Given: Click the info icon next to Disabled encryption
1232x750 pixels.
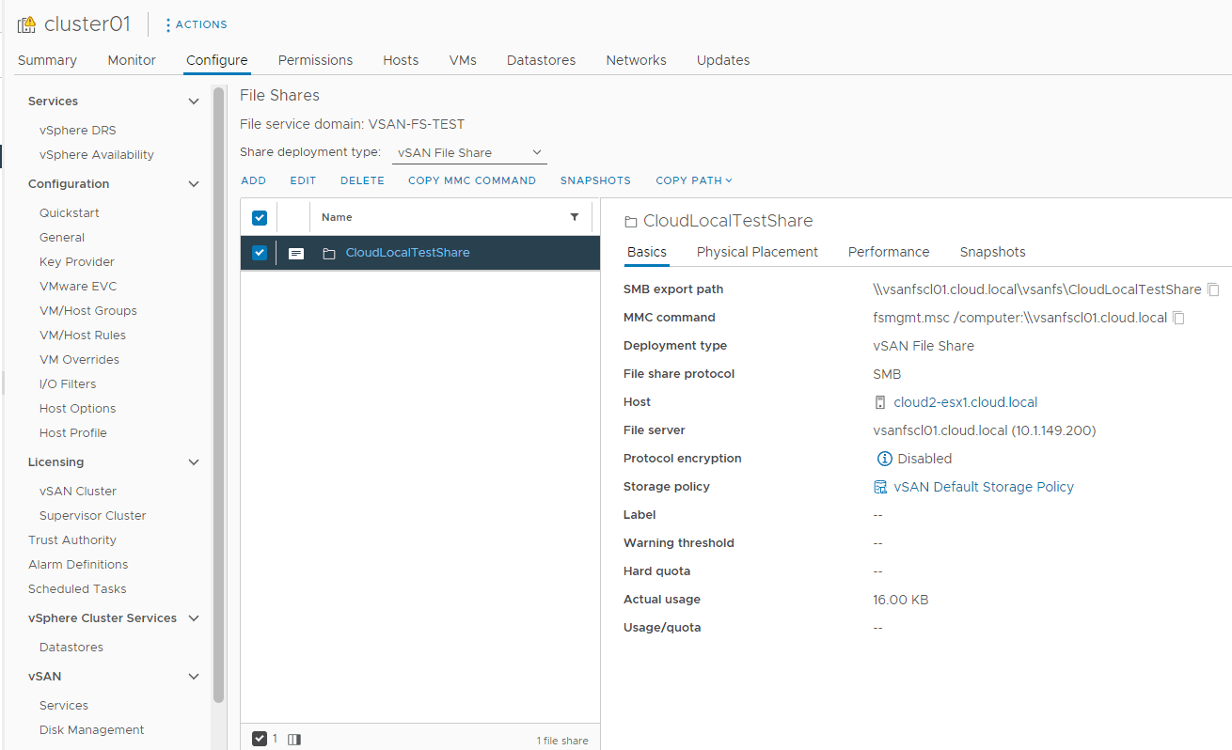Looking at the screenshot, I should (x=884, y=458).
